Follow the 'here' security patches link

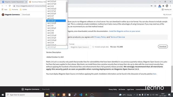[154, 74]
